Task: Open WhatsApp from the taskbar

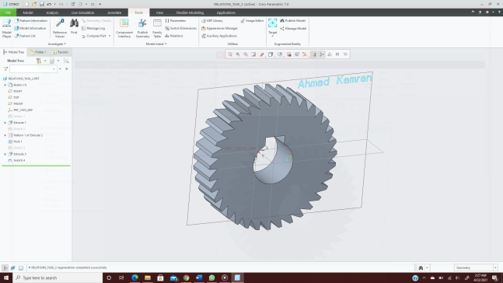Action: point(211,278)
